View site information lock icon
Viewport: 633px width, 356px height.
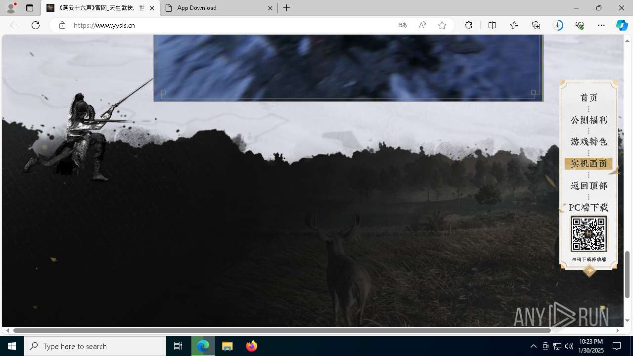click(62, 25)
